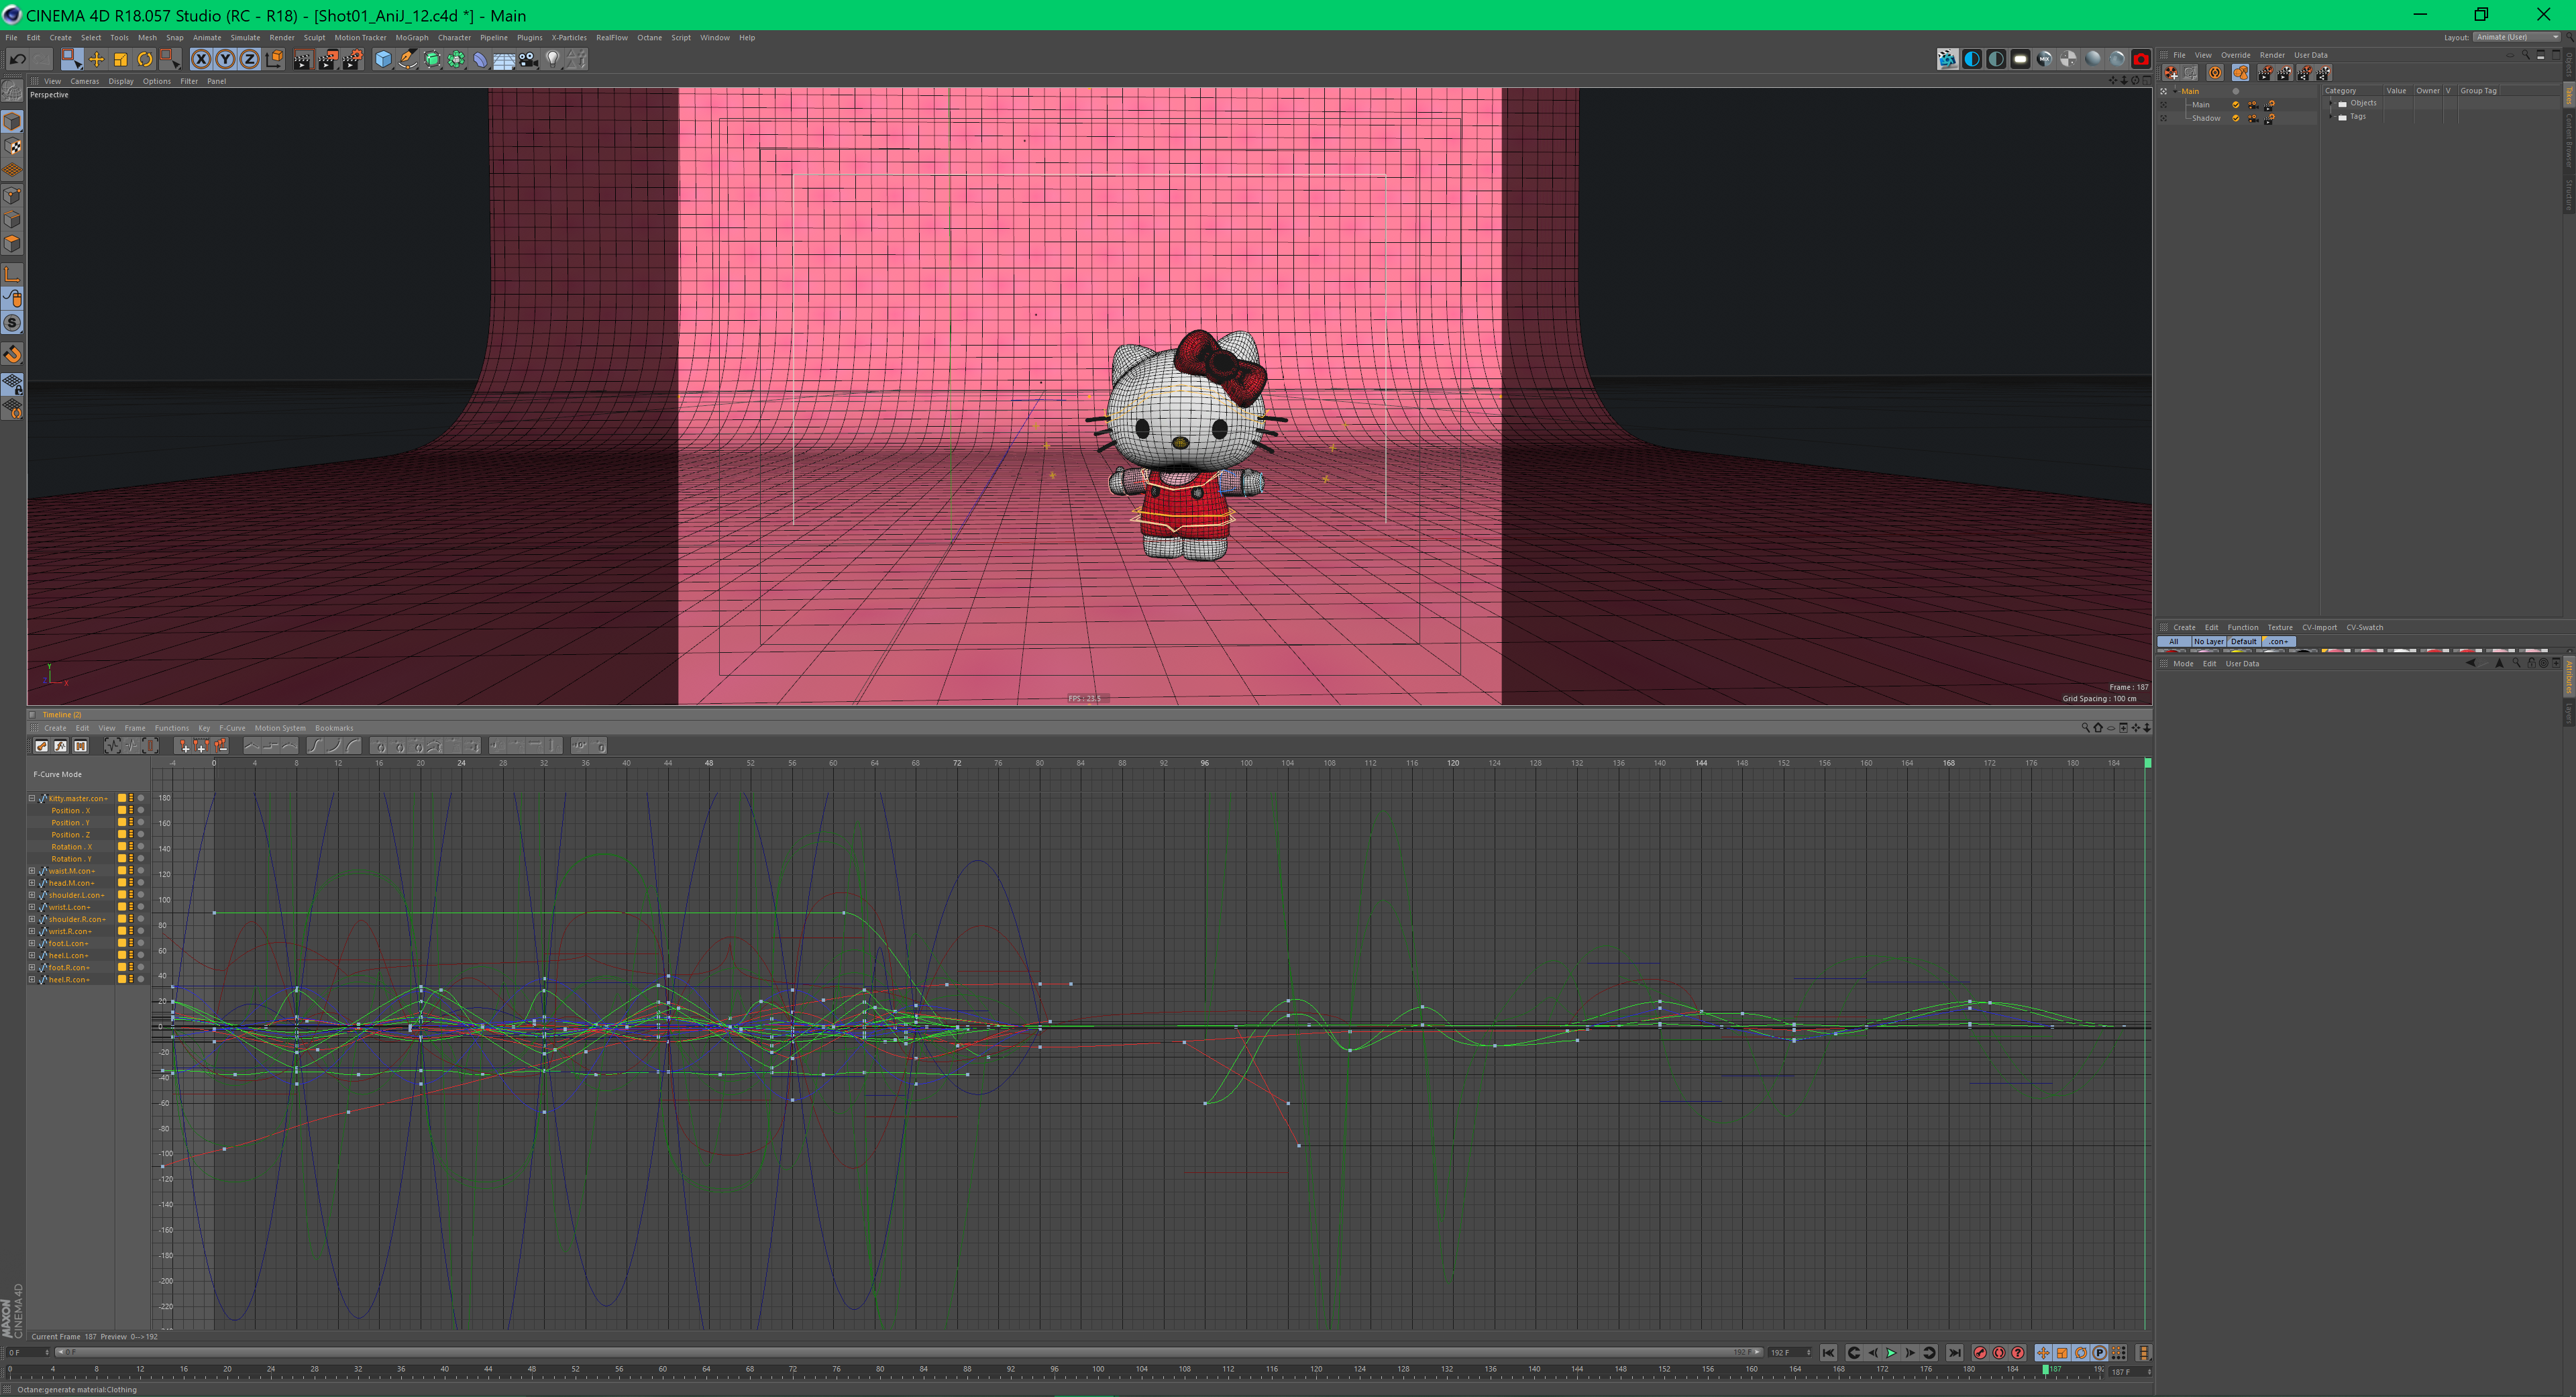Set keys to Linear interpolation icon
2576x1397 pixels.
click(252, 746)
